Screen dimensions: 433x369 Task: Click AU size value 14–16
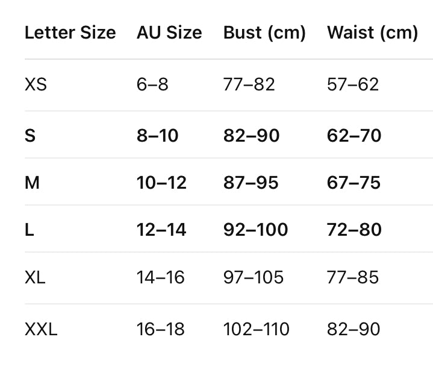(160, 277)
